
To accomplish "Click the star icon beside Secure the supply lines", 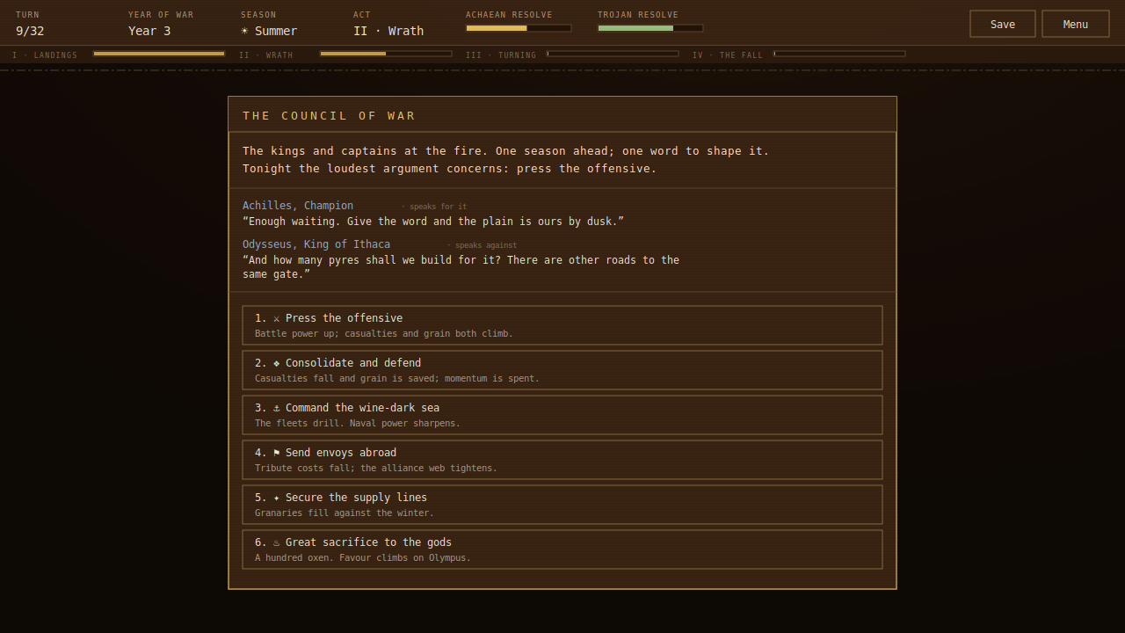I will click(x=276, y=498).
